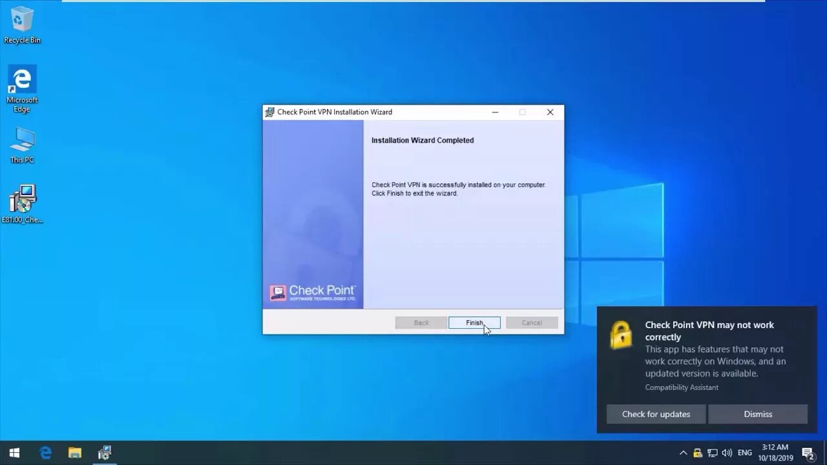Launch Edge from the taskbar
The width and height of the screenshot is (827, 465).
(45, 453)
